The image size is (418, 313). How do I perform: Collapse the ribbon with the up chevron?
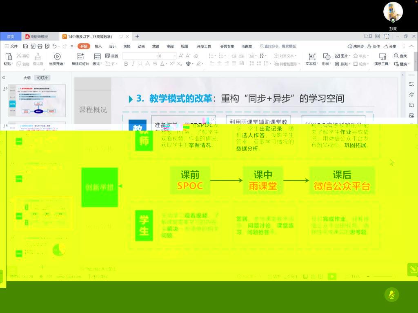(411, 46)
